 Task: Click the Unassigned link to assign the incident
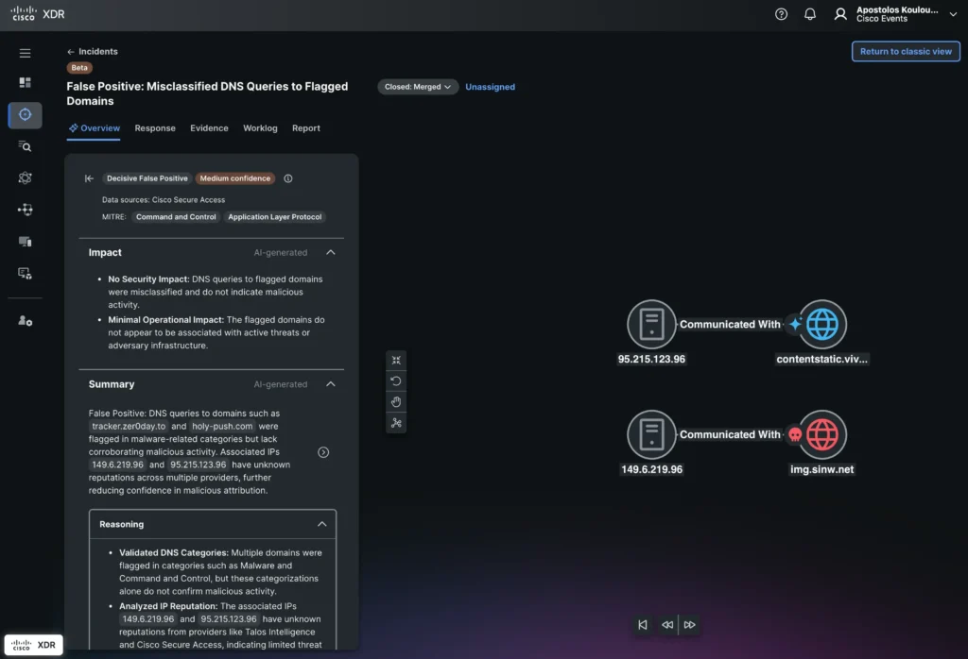[490, 86]
